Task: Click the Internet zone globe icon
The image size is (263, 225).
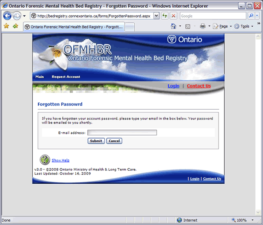Action: pos(179,220)
